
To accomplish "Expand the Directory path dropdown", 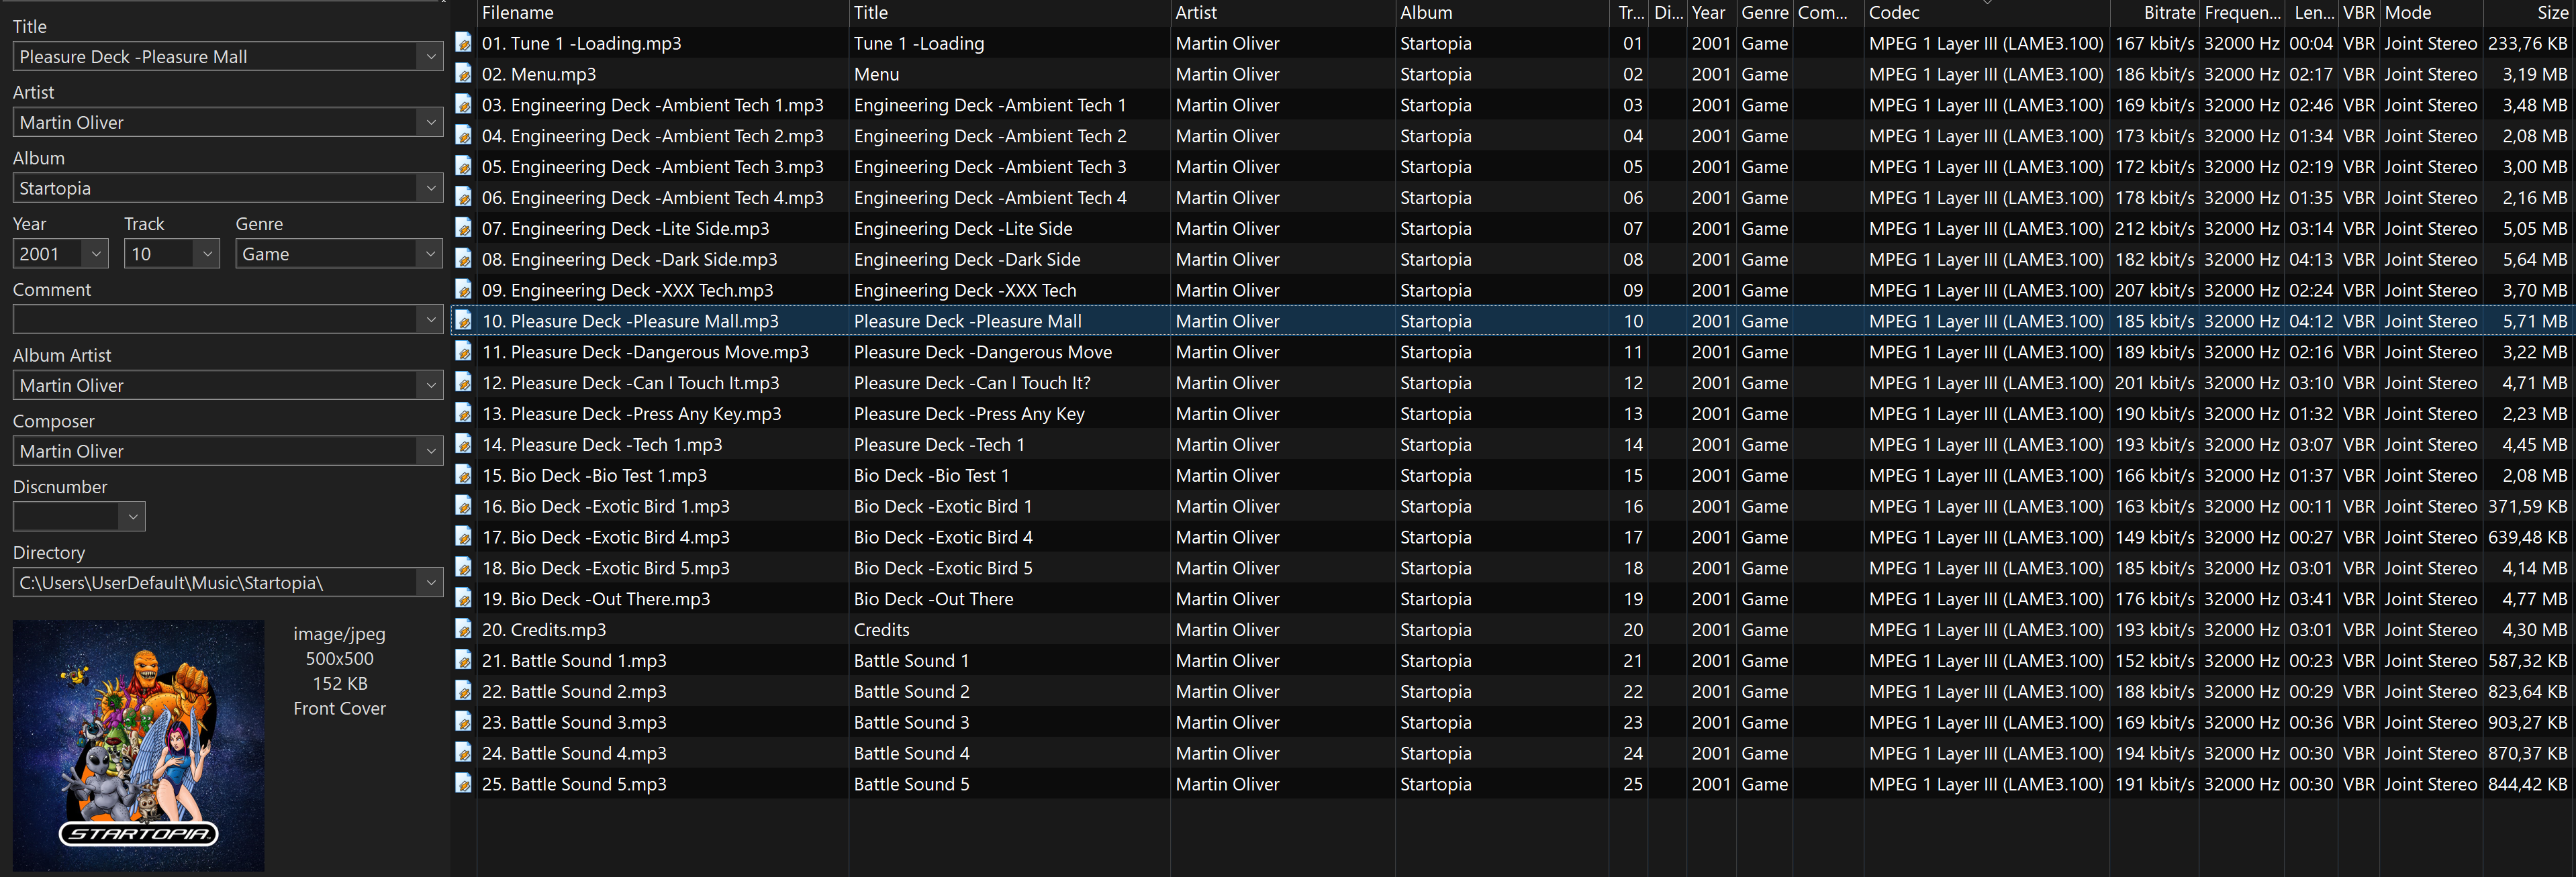I will click(431, 583).
